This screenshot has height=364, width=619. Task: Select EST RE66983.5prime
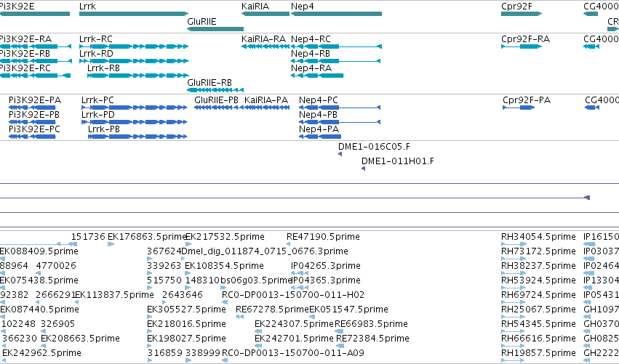(372, 324)
